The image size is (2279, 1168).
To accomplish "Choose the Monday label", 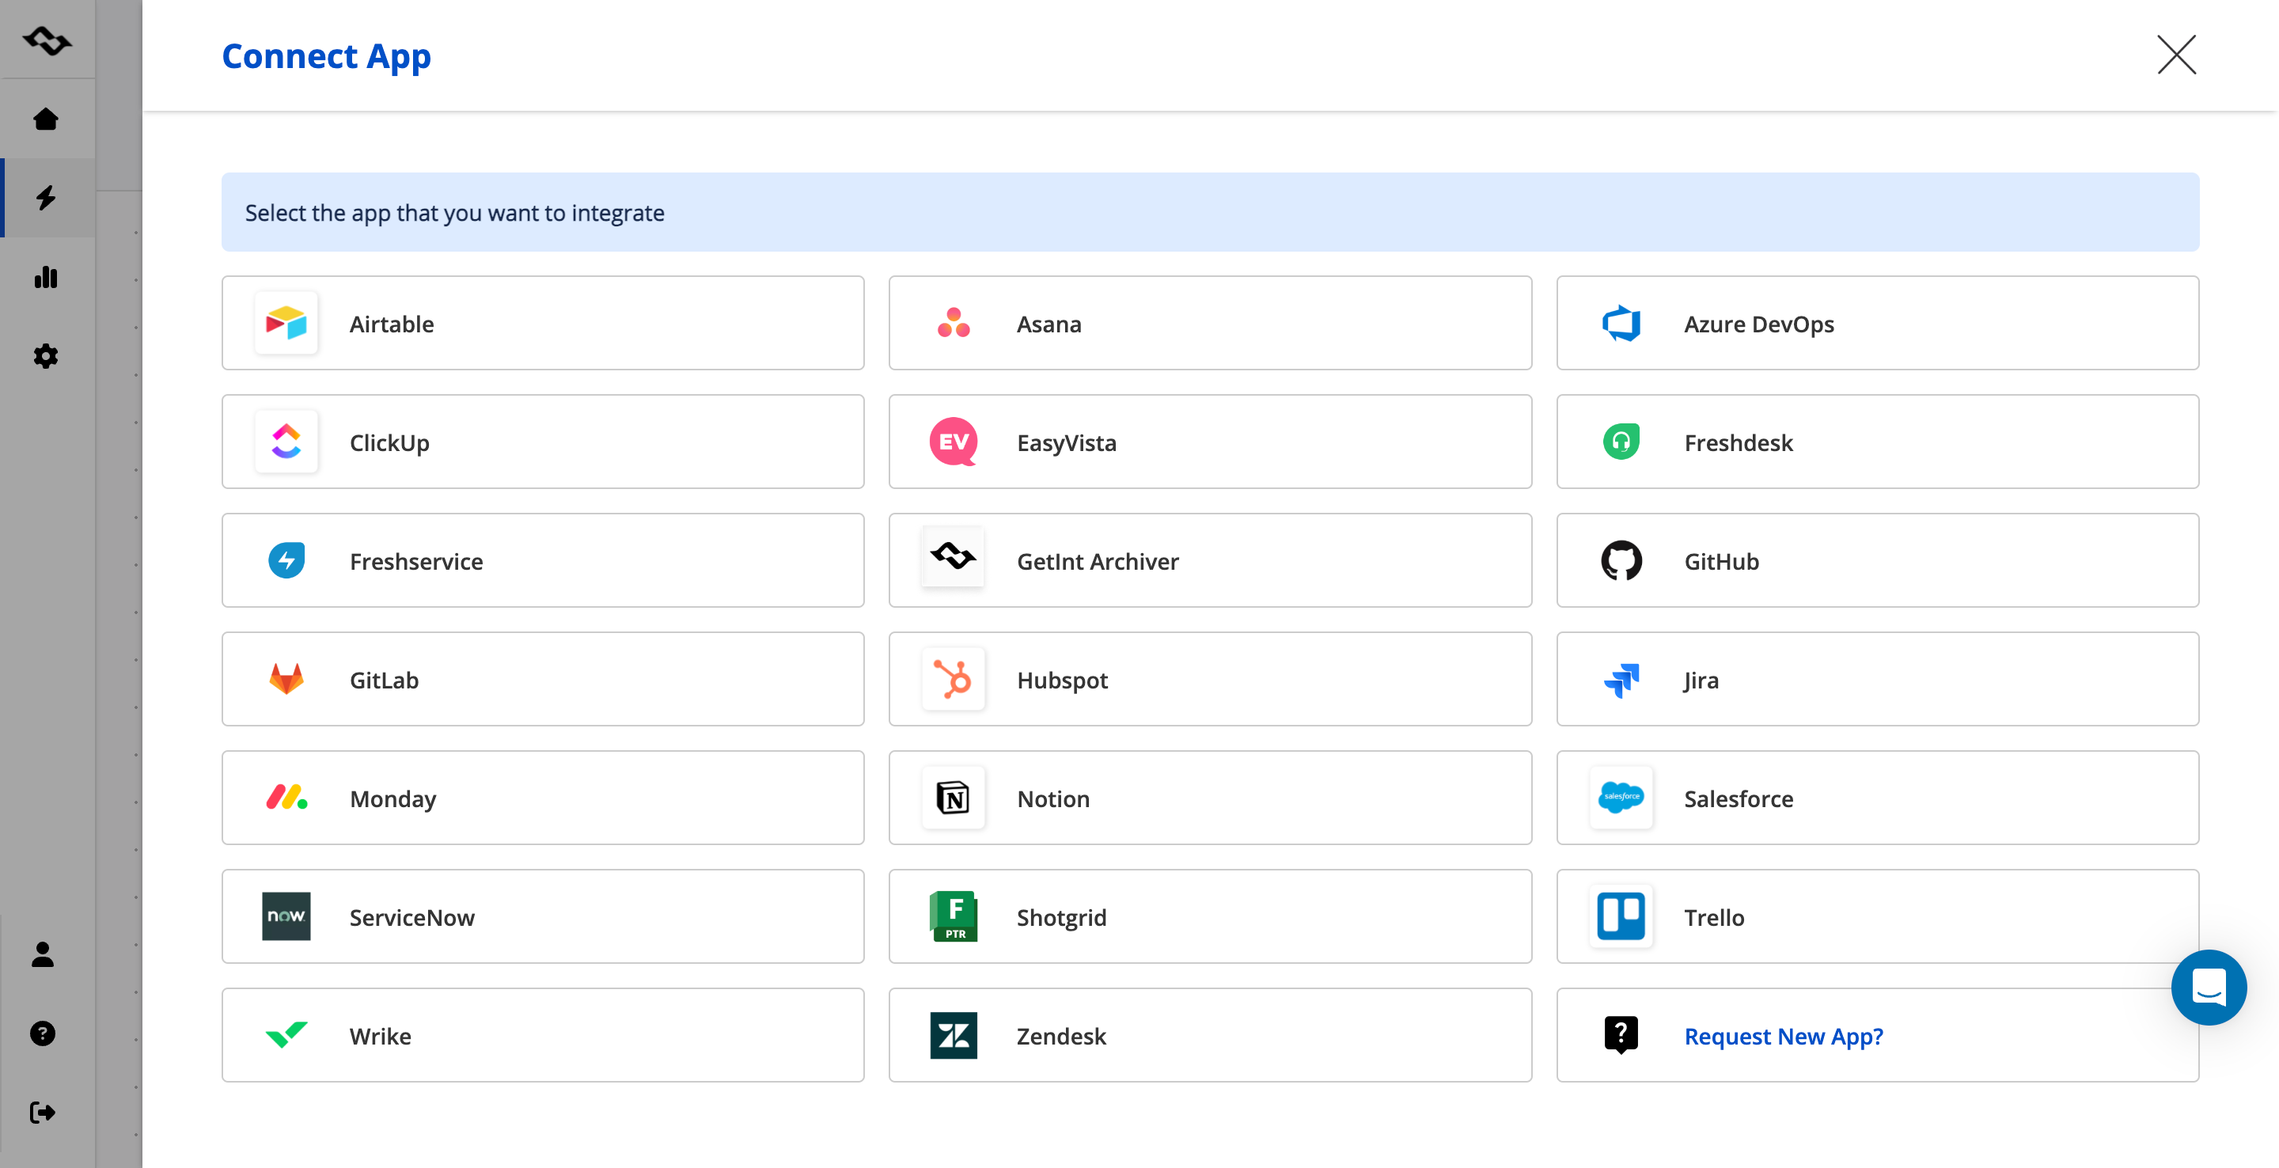I will tap(392, 798).
